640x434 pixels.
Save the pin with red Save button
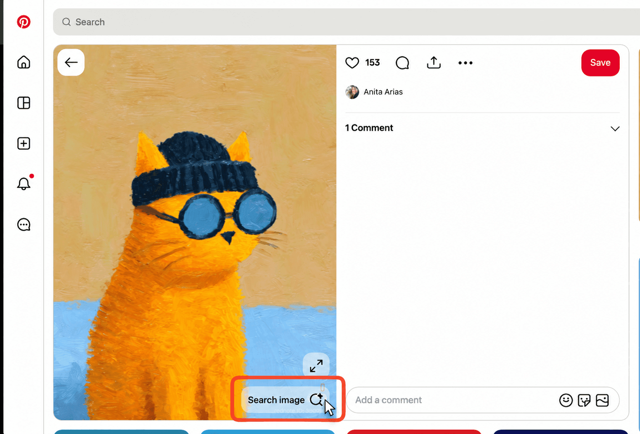pos(600,63)
